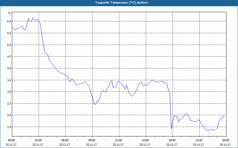Select the '06:00' time label
The image size is (238, 148).
(x=65, y=140)
